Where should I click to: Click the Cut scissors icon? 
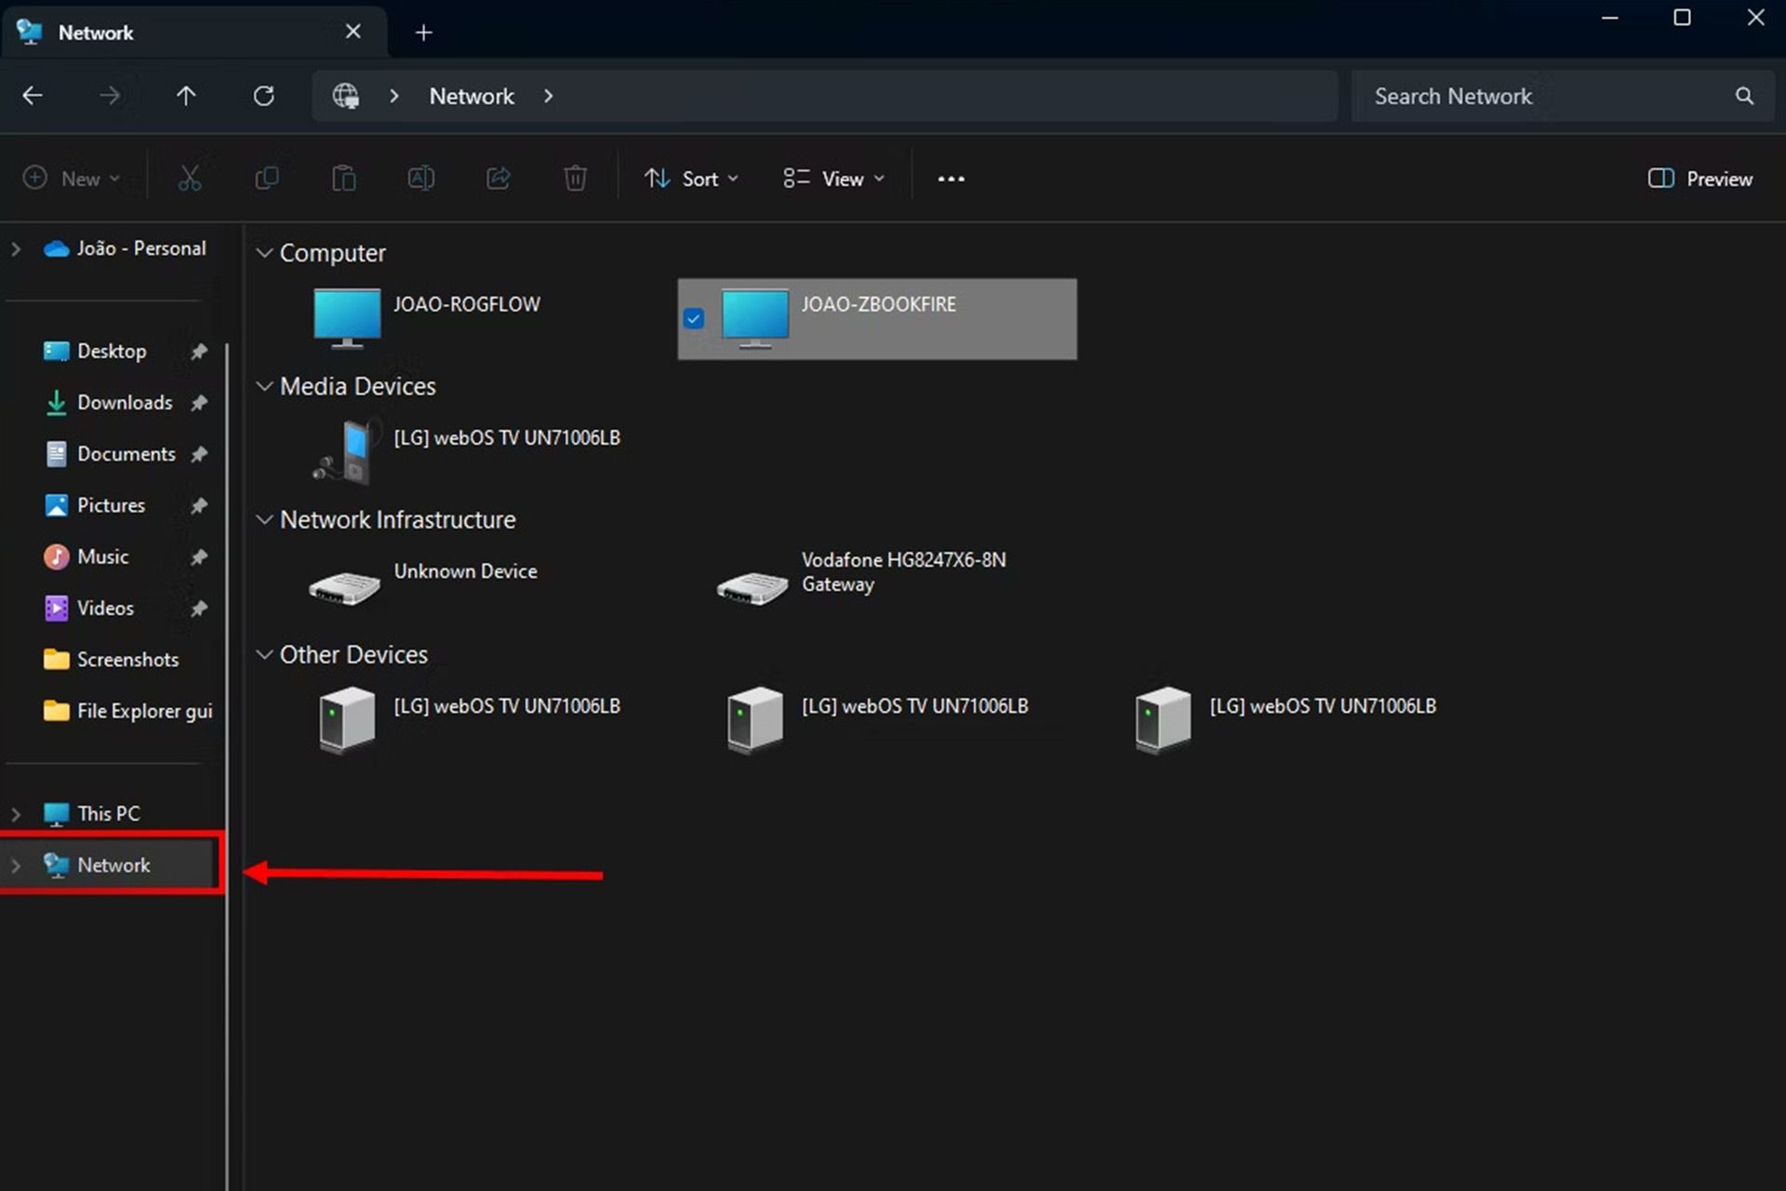click(190, 178)
